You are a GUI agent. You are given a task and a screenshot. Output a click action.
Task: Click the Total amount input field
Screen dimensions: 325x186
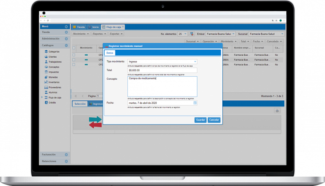tap(162, 70)
